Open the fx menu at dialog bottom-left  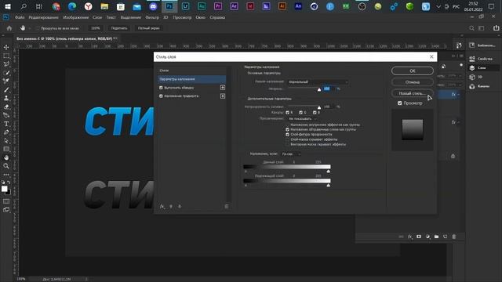[x=162, y=207]
